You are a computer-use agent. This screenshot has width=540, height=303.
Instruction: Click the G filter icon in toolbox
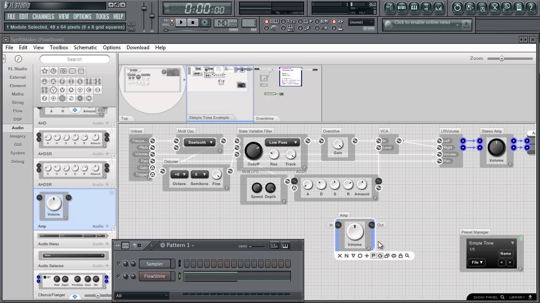coord(63,71)
